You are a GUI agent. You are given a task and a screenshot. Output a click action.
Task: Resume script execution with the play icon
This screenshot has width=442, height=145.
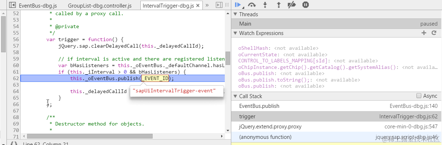[x=238, y=5]
